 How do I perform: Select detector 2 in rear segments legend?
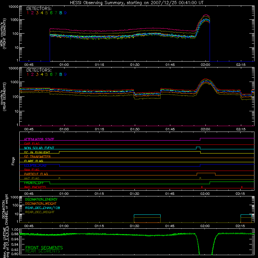coord(33,74)
